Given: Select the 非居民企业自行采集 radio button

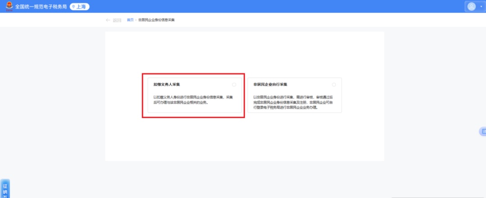Looking at the screenshot, I should pyautogui.click(x=334, y=84).
